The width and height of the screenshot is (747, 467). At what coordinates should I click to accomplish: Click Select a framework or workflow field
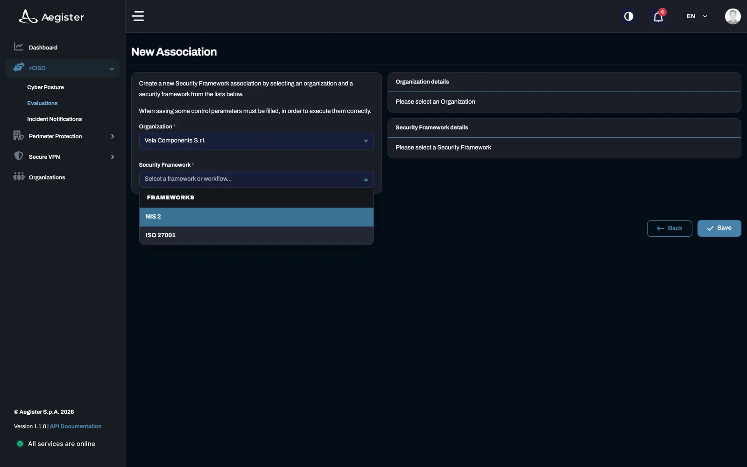click(x=256, y=179)
